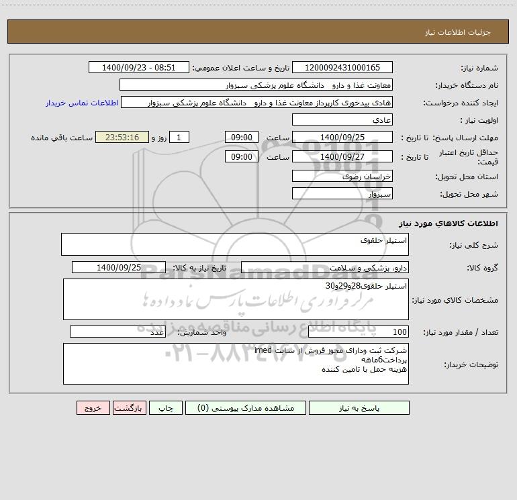Click the label 'تاریخ نیاز به کالا:'

200,268
